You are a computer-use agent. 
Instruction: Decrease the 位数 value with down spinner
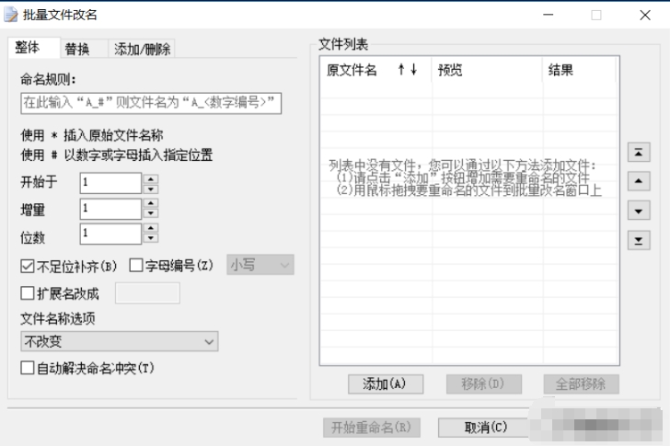click(x=150, y=238)
